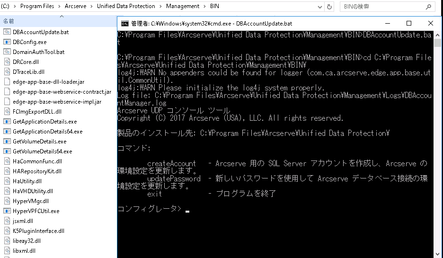Click the GetVolumeDetails64.exe icon
The width and height of the screenshot is (443, 258).
pyautogui.click(x=7, y=151)
